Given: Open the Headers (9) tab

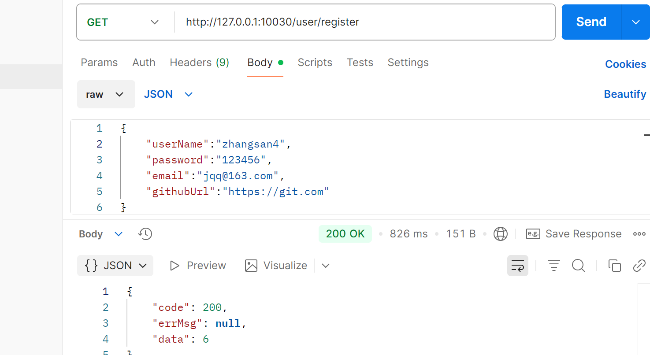Looking at the screenshot, I should click(x=200, y=63).
